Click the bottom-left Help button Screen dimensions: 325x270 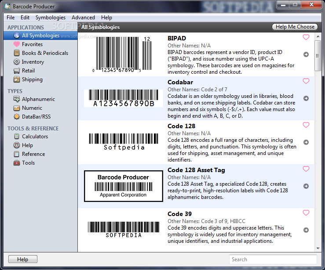click(x=23, y=259)
